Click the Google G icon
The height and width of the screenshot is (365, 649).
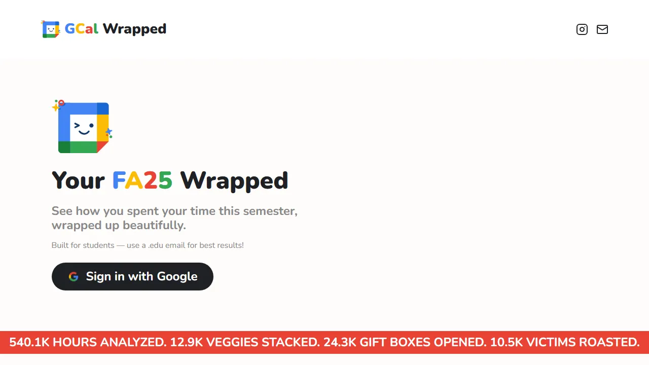pos(74,277)
